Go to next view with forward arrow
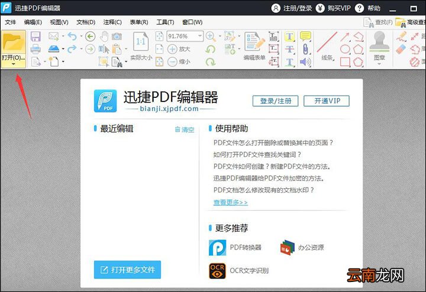Viewport: 426px width, 292px height. [x=90, y=49]
